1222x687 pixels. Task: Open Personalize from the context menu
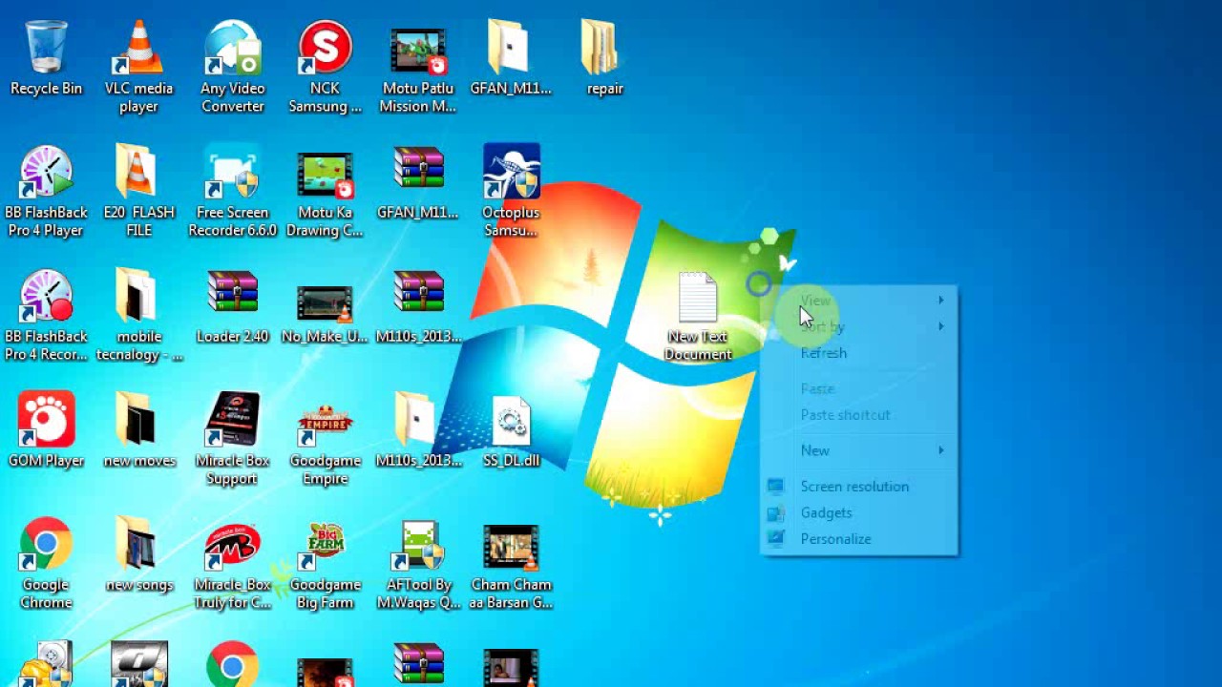pyautogui.click(x=859, y=539)
